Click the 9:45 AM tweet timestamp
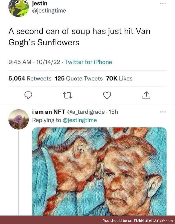 tap(20, 62)
